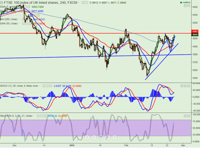Click MA (200, close) indicator label
Image resolution: width=200 pixels, height=148 pixels.
[x=9, y=19]
